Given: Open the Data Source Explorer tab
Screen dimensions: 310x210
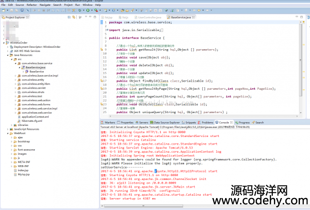Looking at the screenshot, I should click(165, 123).
